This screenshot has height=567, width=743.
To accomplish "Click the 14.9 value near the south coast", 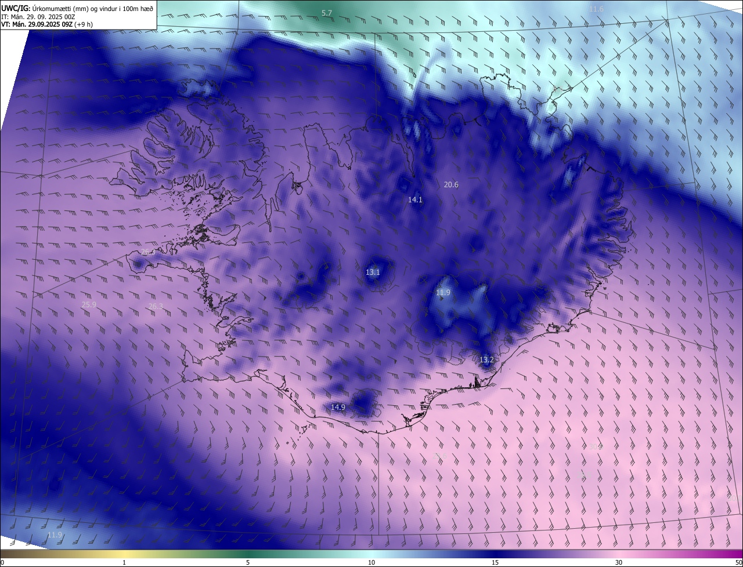I will tap(338, 408).
